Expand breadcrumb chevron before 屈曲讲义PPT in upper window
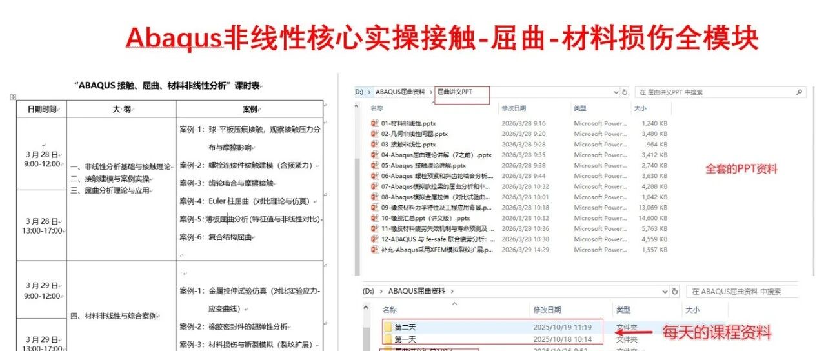The width and height of the screenshot is (826, 351). coord(432,92)
